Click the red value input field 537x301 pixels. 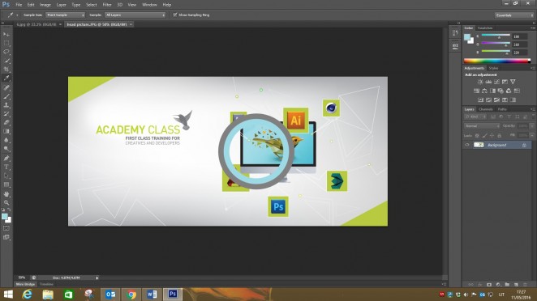(x=519, y=36)
